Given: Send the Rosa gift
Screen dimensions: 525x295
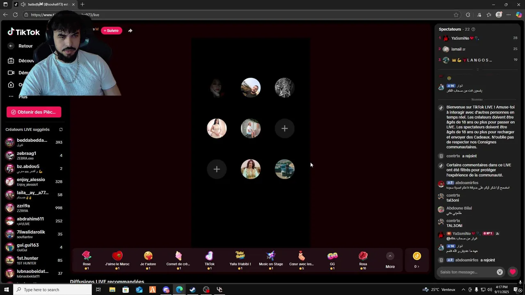Looking at the screenshot, I should pyautogui.click(x=363, y=260).
